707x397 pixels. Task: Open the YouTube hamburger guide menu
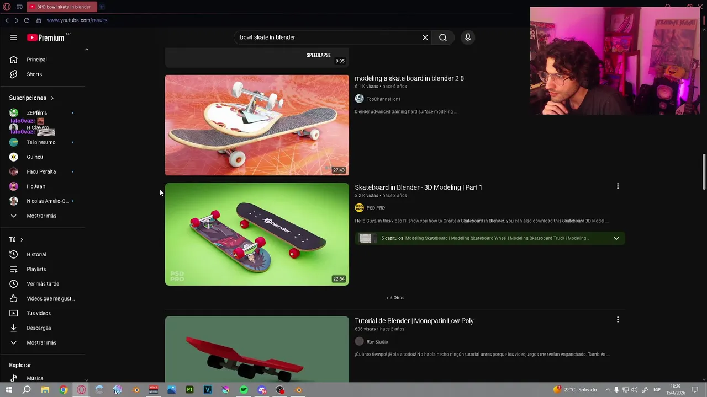coord(13,37)
